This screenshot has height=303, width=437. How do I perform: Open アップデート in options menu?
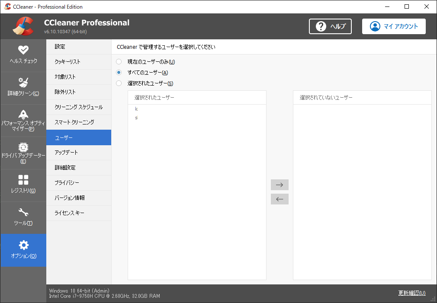click(x=79, y=152)
